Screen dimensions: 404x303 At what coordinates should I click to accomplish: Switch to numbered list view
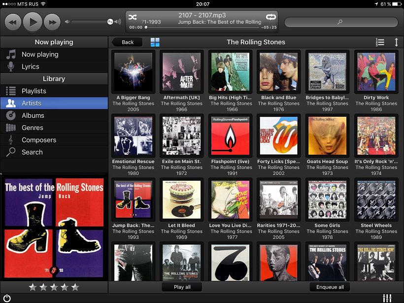click(x=380, y=42)
